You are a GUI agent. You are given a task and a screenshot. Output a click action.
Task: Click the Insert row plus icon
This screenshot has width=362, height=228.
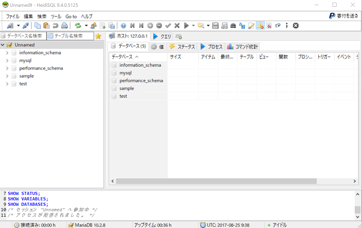point(150,26)
